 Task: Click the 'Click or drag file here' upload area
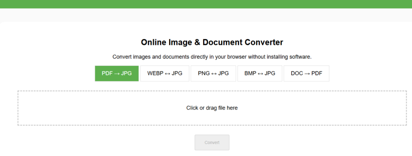click(212, 108)
